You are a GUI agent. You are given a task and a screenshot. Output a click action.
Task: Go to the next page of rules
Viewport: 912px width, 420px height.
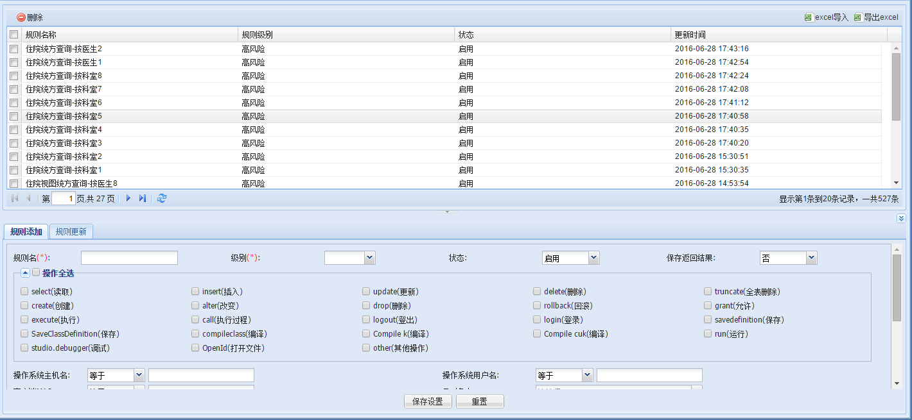[128, 199]
